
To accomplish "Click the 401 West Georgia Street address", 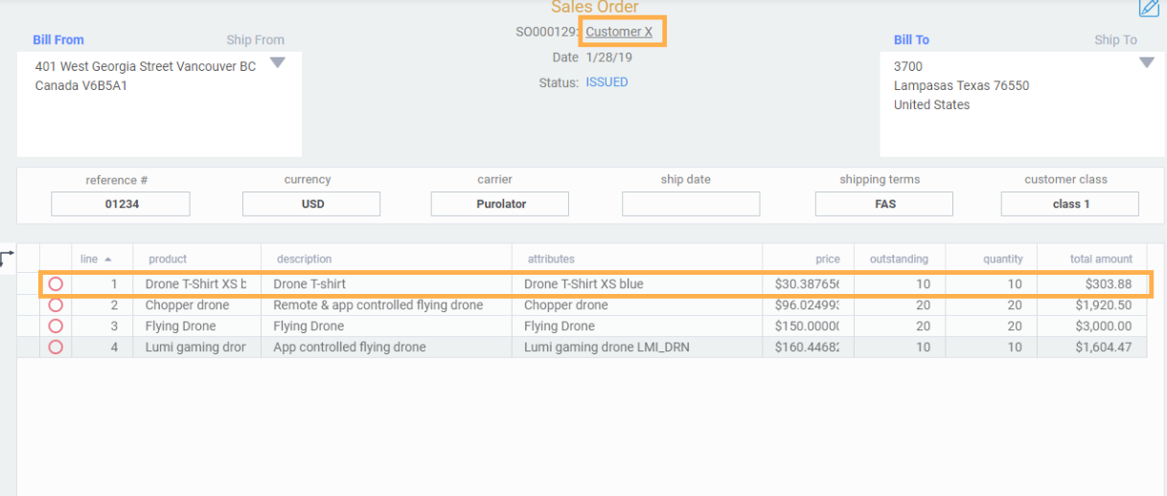I will coord(145,67).
